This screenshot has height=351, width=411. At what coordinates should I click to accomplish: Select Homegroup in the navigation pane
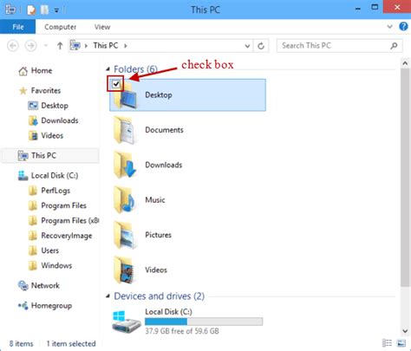(51, 306)
